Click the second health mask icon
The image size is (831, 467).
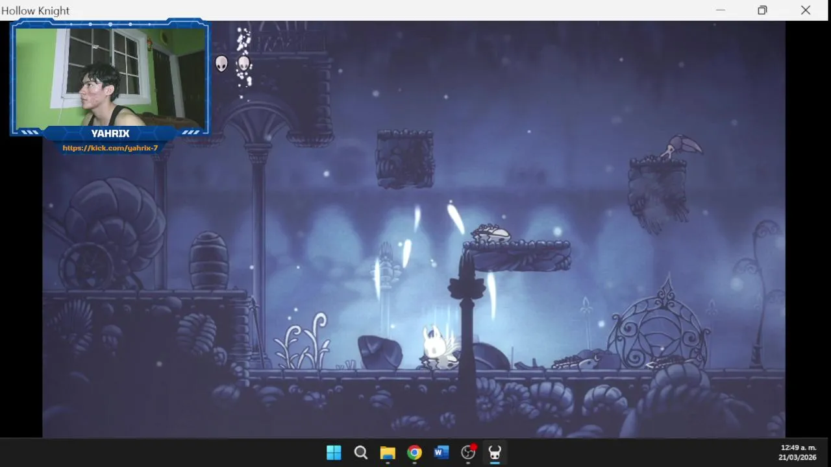(x=243, y=64)
